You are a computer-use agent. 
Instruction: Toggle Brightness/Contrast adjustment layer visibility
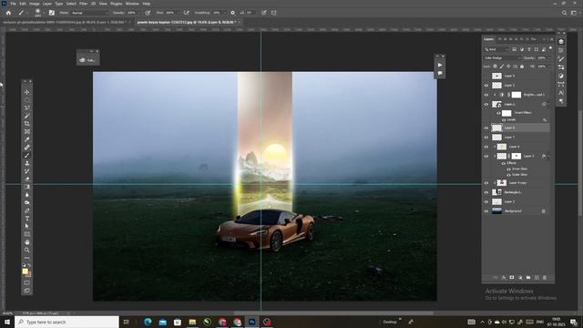486,95
